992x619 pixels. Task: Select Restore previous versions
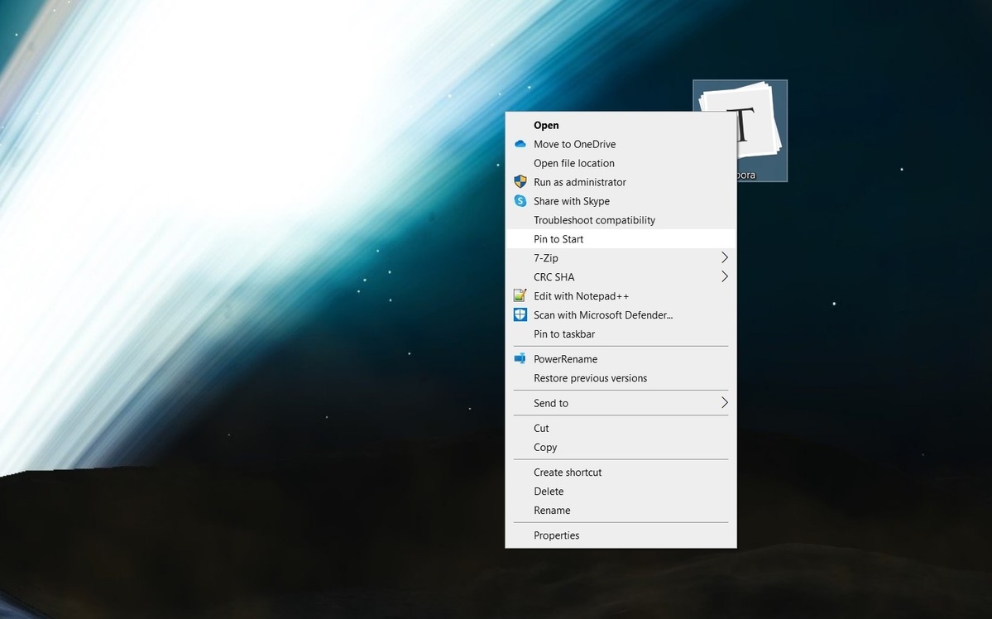click(590, 378)
